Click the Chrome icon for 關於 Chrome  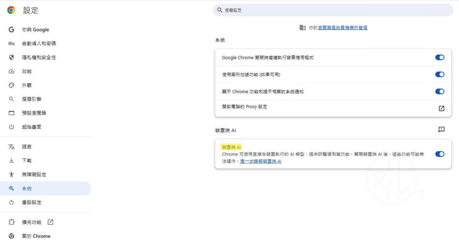[x=11, y=236]
